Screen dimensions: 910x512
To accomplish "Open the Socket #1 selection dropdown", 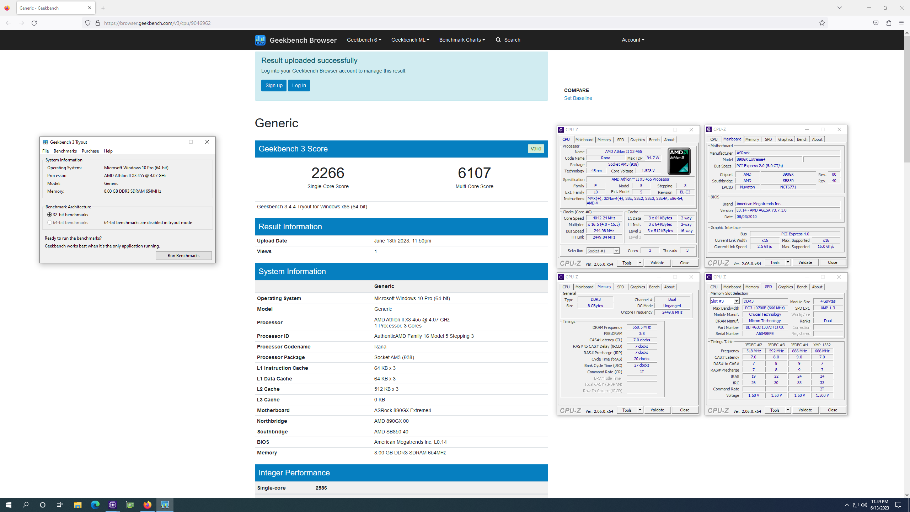I will click(603, 251).
